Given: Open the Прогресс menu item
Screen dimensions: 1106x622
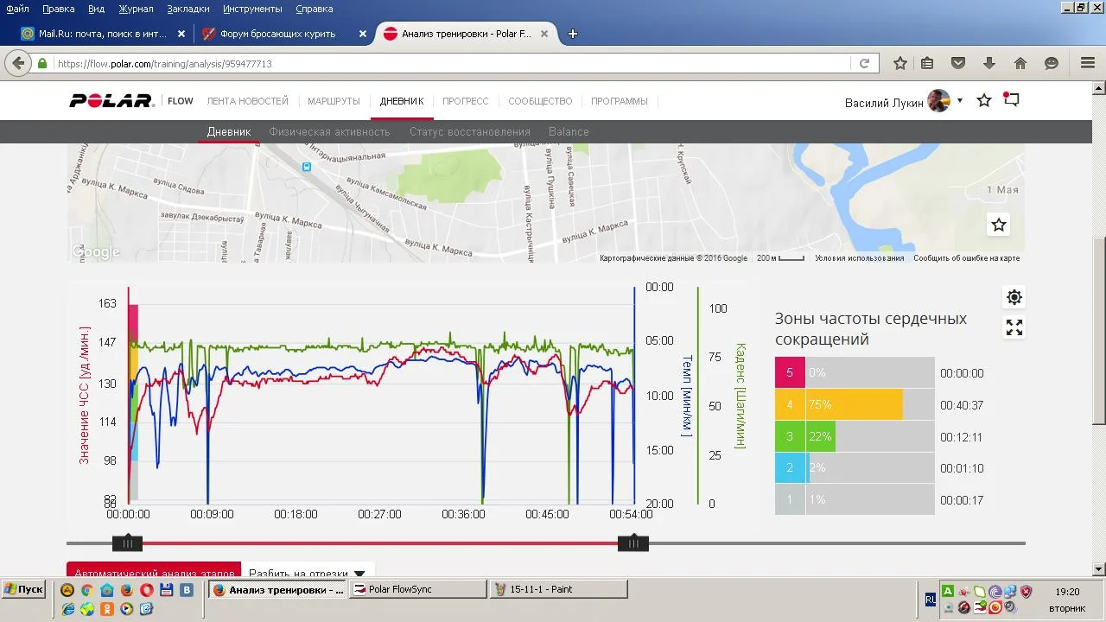Looking at the screenshot, I should [x=465, y=101].
